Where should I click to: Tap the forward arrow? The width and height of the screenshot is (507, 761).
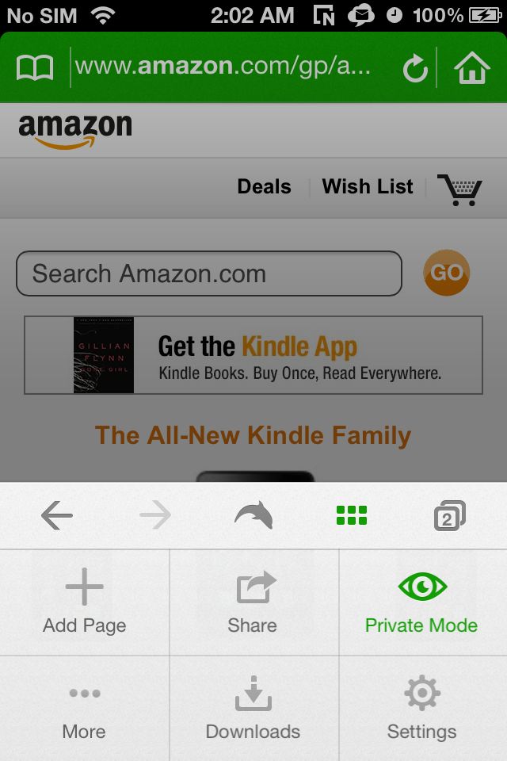pyautogui.click(x=155, y=515)
